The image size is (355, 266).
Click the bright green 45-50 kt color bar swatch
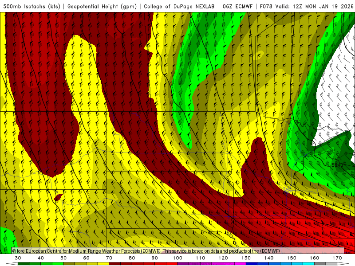[58, 264]
